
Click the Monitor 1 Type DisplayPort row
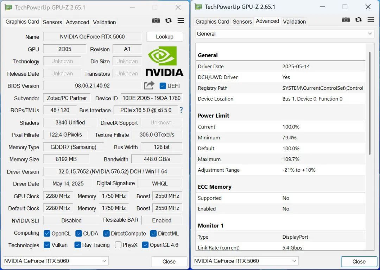(x=281, y=237)
